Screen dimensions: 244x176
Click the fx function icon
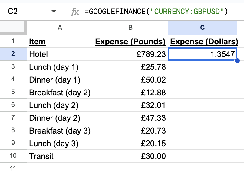click(75, 12)
